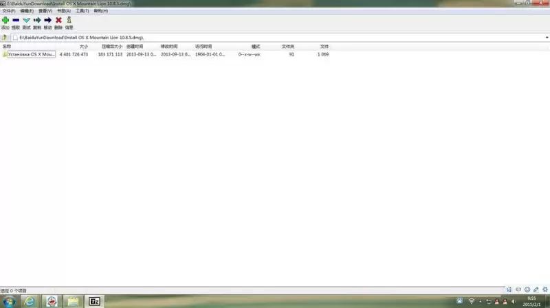Click the scissors floating toolbar icon

tap(509, 289)
